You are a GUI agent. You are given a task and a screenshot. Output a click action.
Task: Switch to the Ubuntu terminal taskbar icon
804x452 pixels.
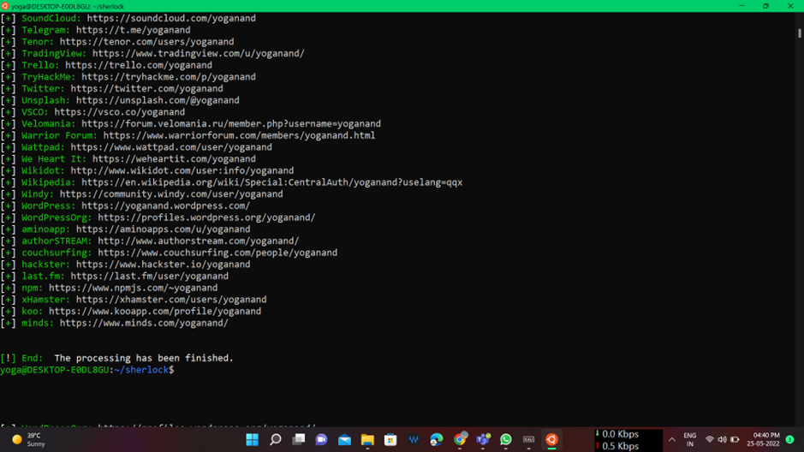click(x=551, y=440)
